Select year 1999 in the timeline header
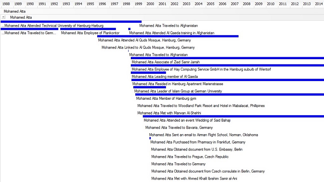324x182 pixels. (138, 4)
